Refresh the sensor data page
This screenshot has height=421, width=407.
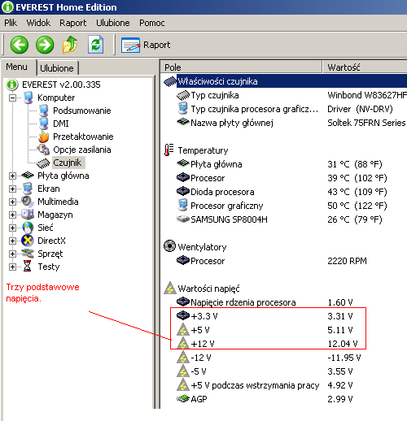pyautogui.click(x=95, y=45)
